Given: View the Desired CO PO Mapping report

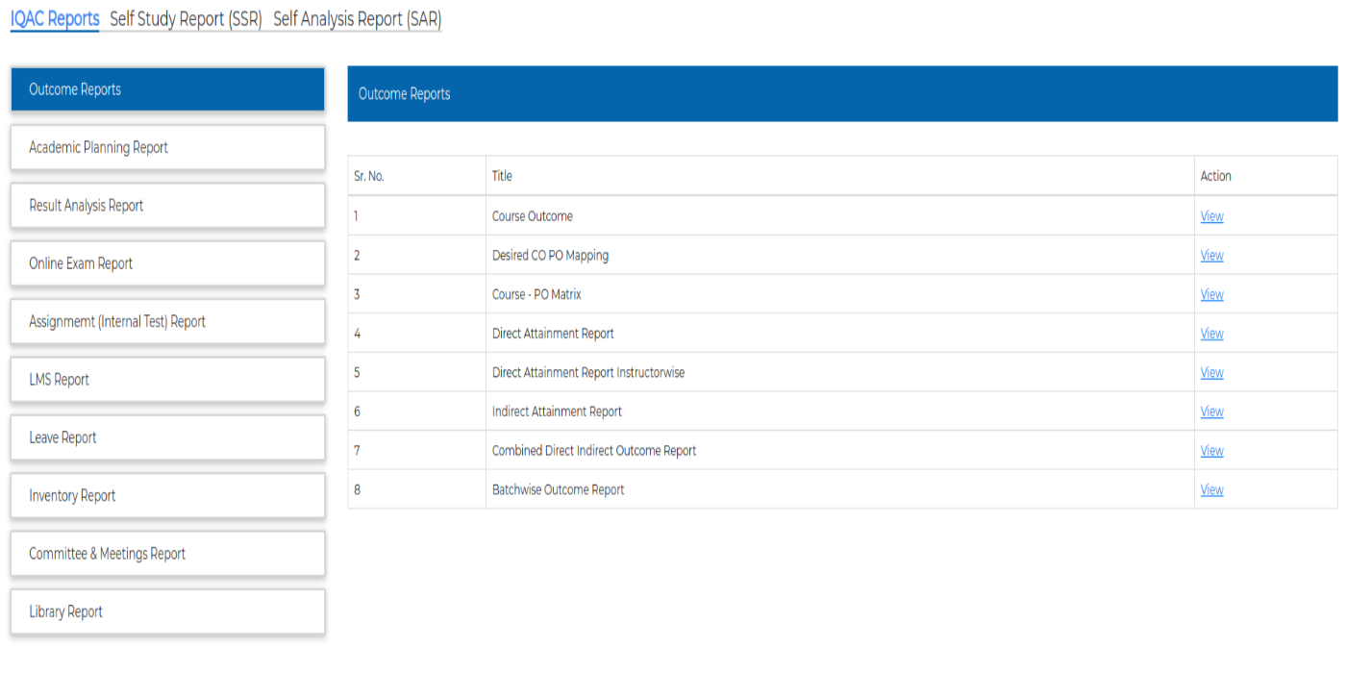Looking at the screenshot, I should [1211, 255].
